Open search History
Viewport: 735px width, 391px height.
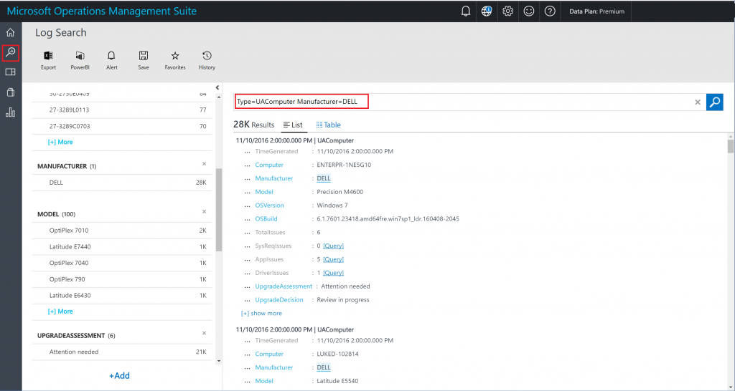tap(207, 56)
